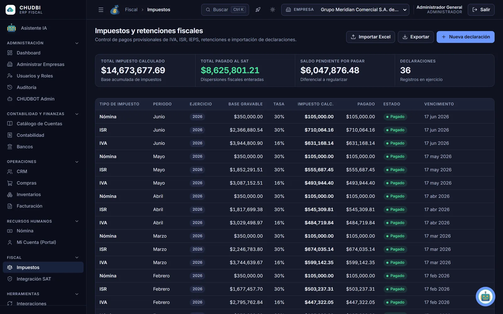
Task: Click Salir to log out
Action: coord(481,10)
